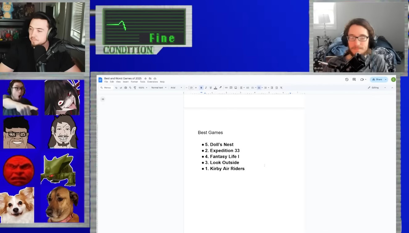Clear formatting on the selection
409x233 pixels.
click(x=281, y=88)
